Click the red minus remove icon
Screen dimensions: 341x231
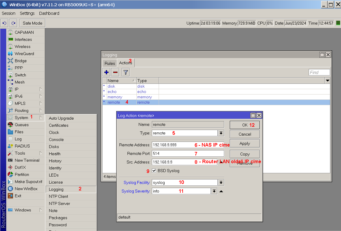click(115, 72)
